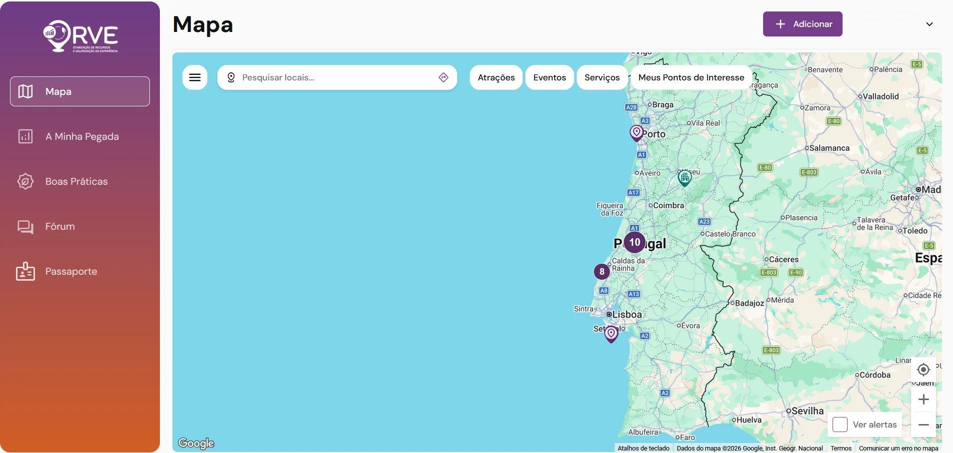Center map on my location
This screenshot has height=453, width=953.
[924, 370]
